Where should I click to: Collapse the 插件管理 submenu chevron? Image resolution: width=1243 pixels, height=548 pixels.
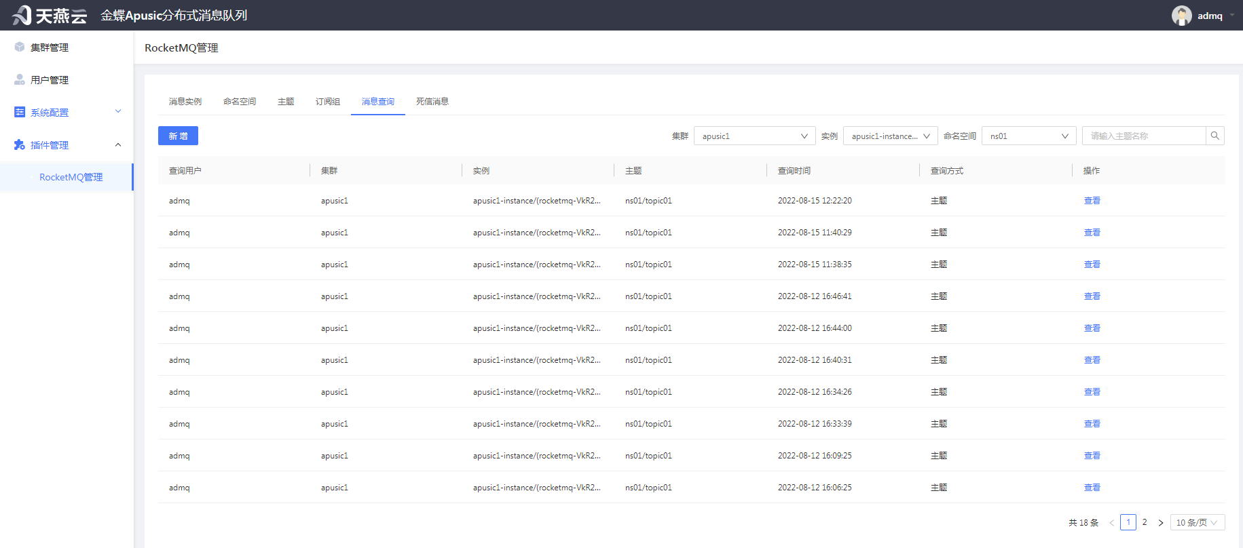[118, 144]
